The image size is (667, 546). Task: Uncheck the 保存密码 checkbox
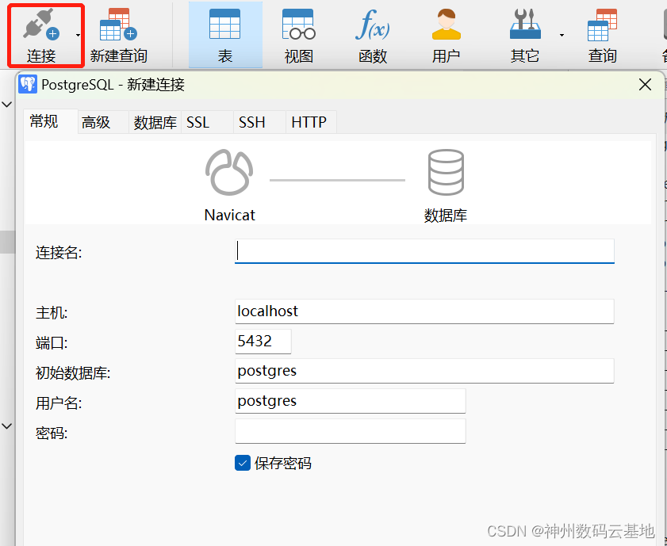(243, 463)
